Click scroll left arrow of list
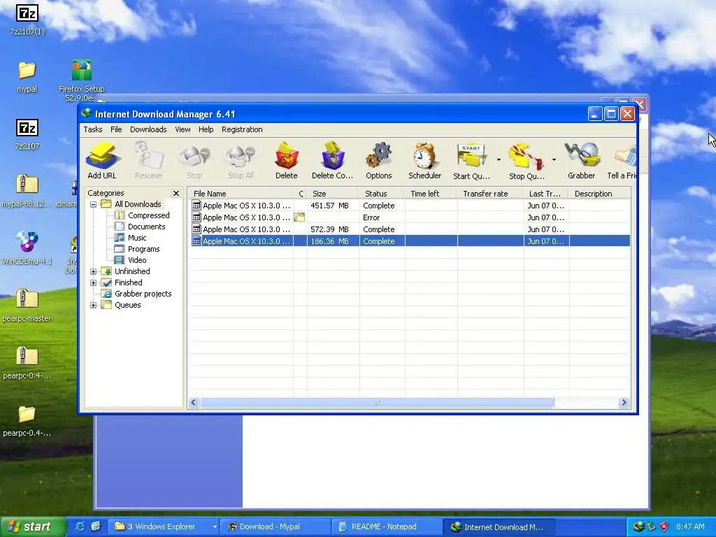The height and width of the screenshot is (537, 716). (193, 402)
